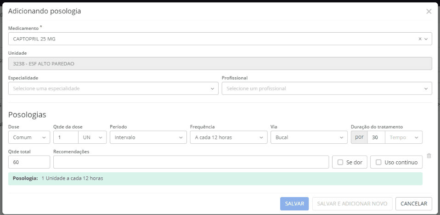Viewport: 440px width, 215px height.
Task: Click the SALVAR button
Action: point(294,204)
